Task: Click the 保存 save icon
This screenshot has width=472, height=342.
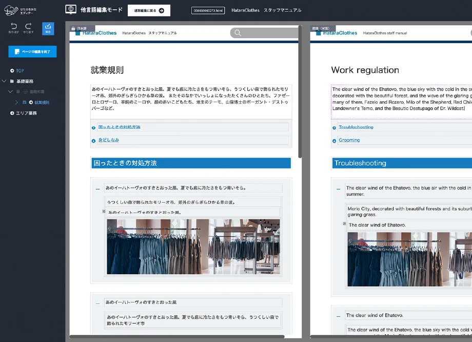Action: click(48, 27)
